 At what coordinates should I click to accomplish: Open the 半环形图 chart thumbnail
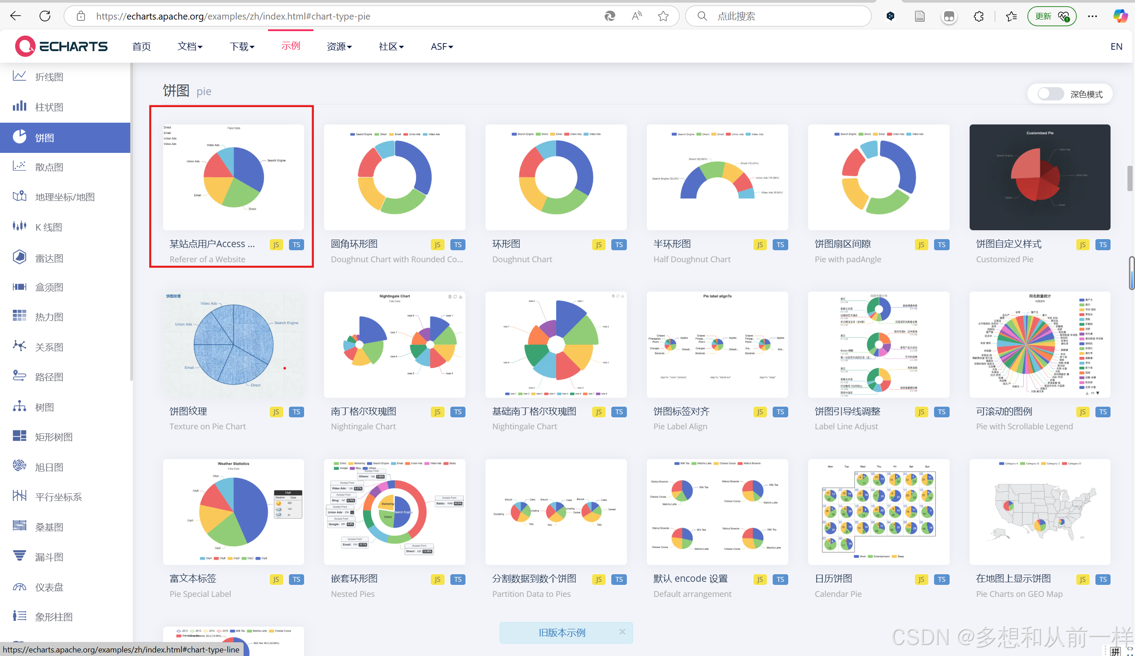click(x=717, y=177)
